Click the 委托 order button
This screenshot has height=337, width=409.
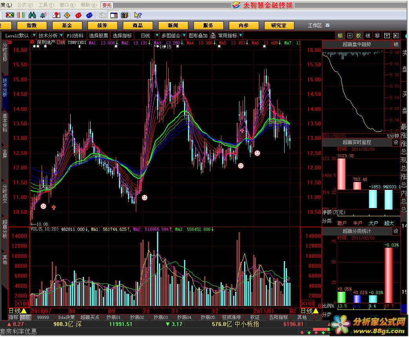pos(107,5)
